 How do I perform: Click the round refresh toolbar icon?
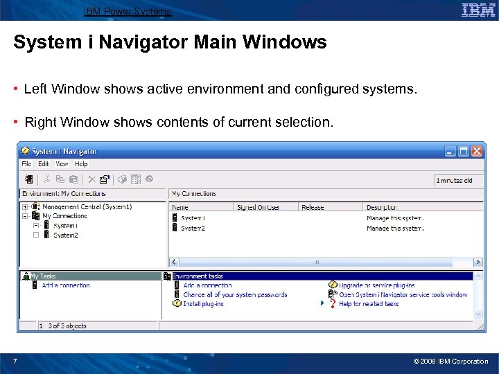(x=149, y=179)
